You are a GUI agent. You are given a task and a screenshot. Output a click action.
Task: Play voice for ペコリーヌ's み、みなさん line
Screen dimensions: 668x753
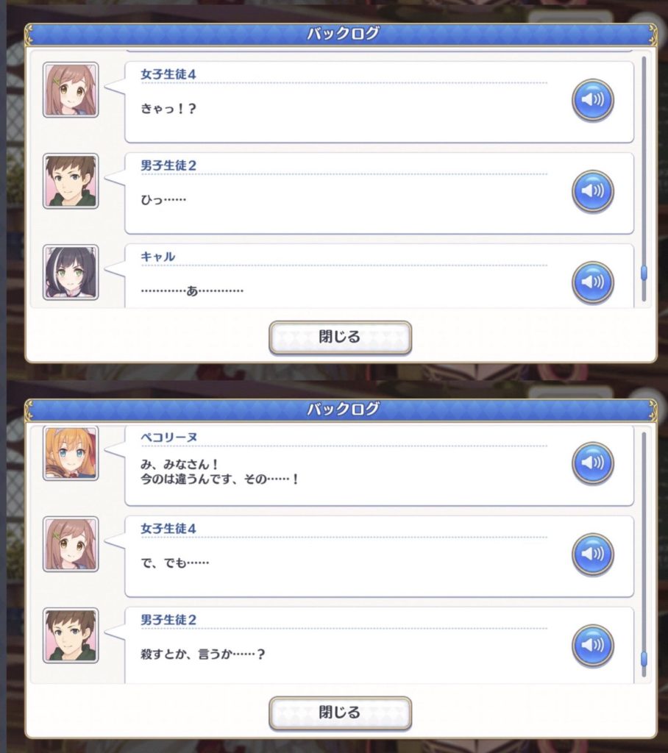click(592, 463)
